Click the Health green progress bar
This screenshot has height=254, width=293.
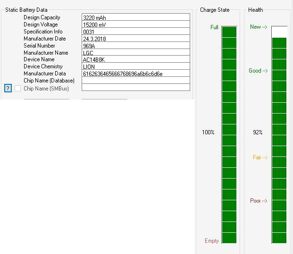(279, 135)
